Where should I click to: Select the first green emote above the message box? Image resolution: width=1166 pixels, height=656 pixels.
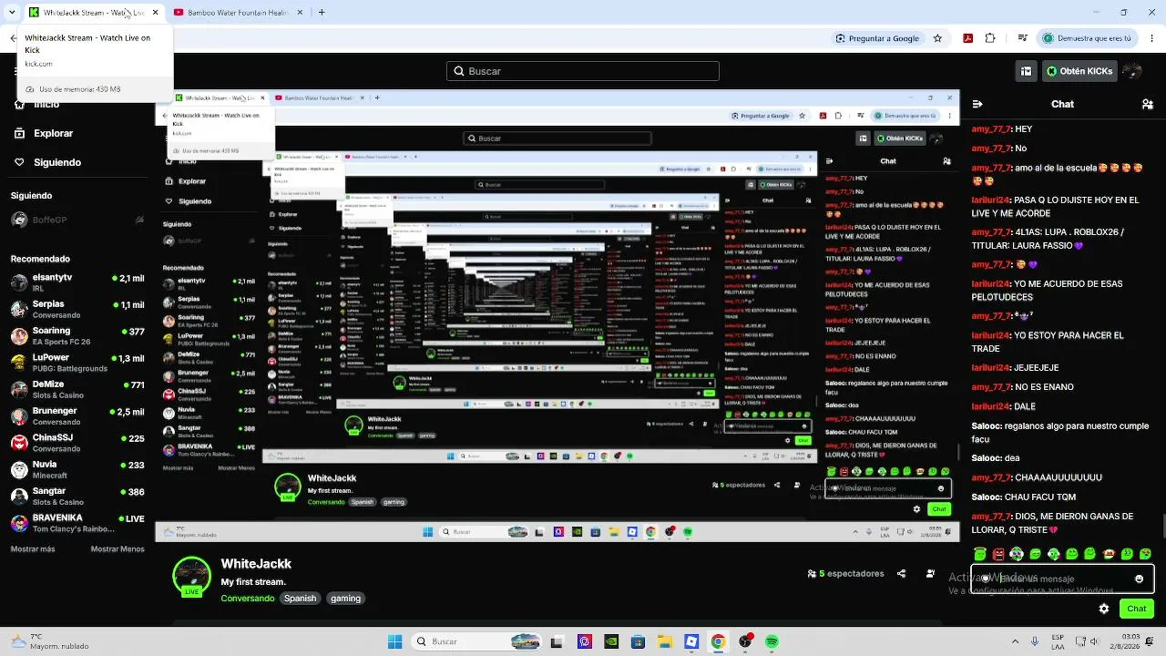click(x=980, y=554)
